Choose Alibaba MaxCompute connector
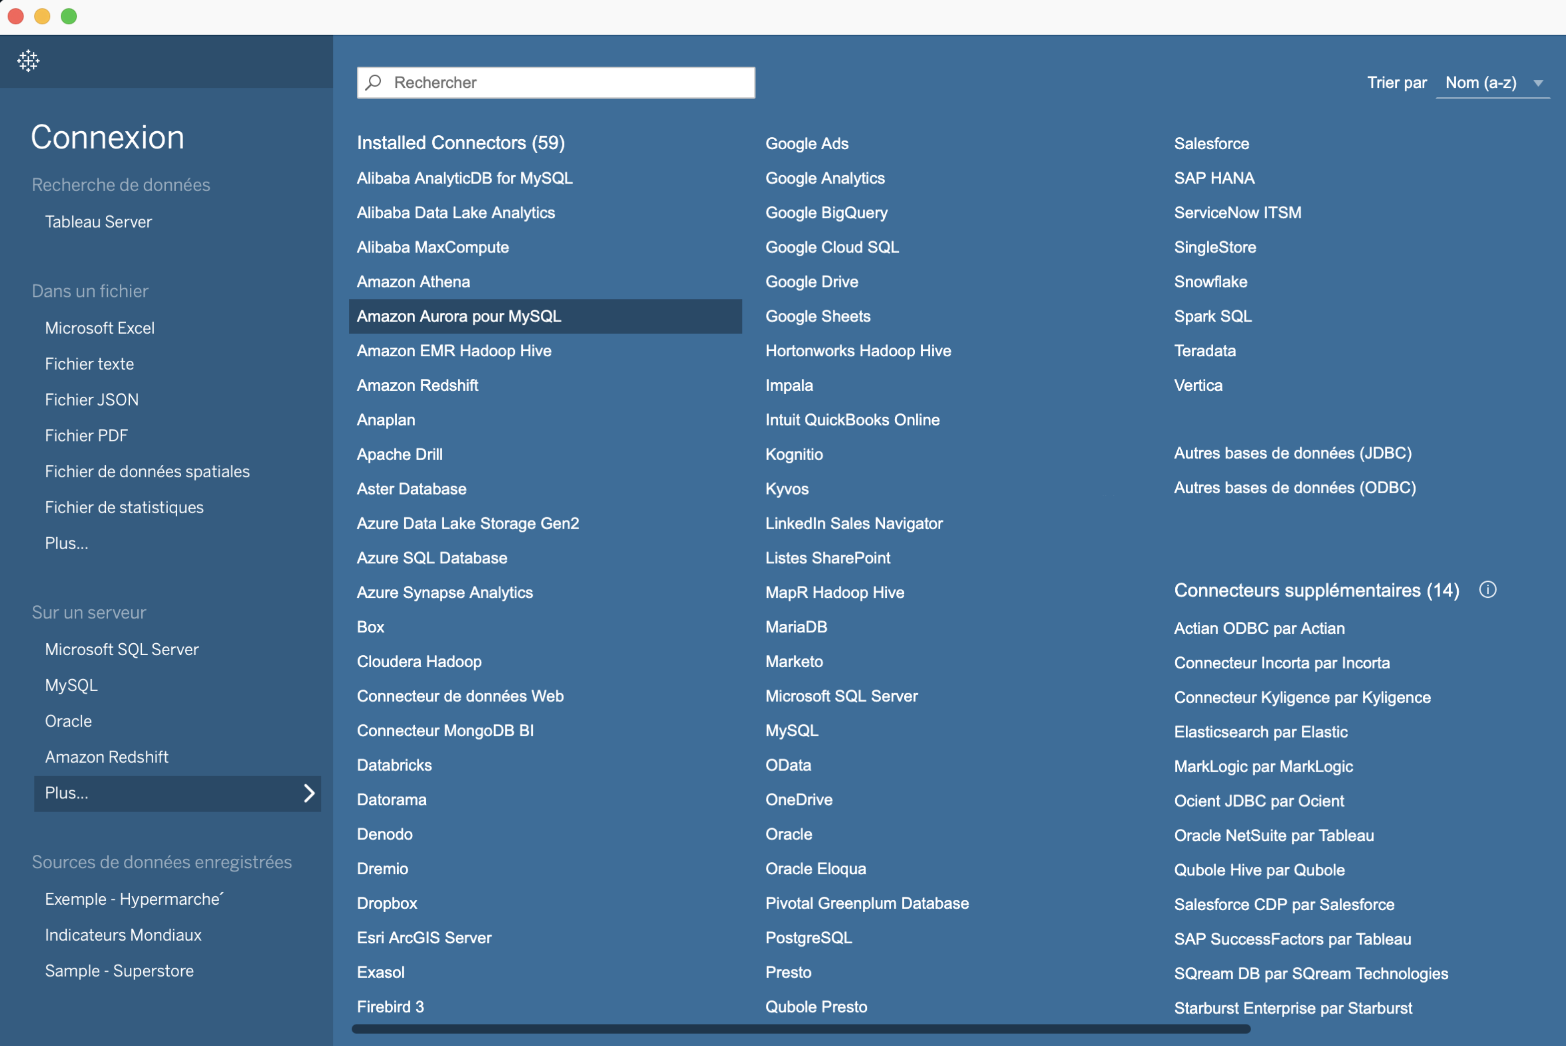The image size is (1566, 1046). coord(432,248)
